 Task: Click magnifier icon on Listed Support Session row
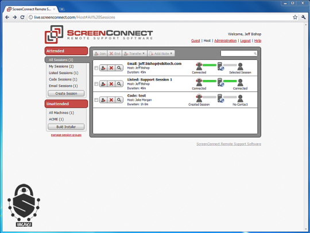click(119, 84)
